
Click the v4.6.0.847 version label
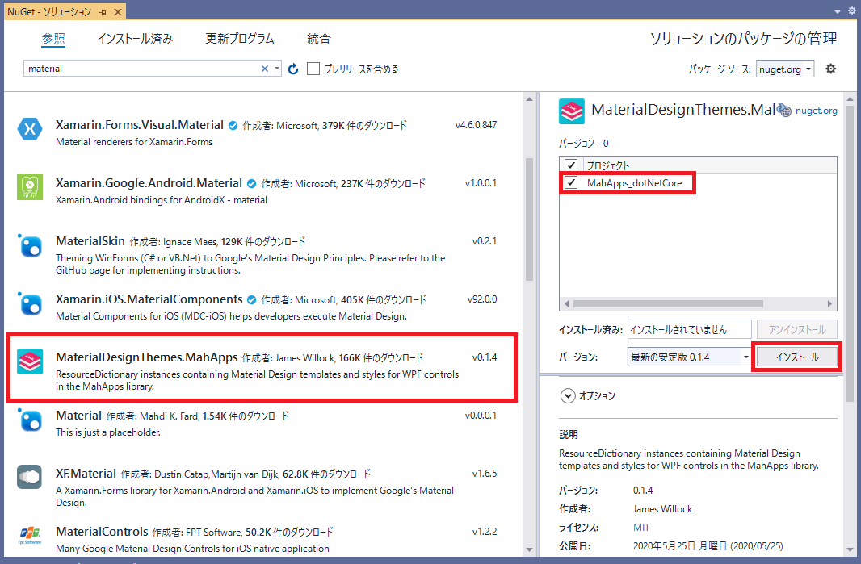(x=476, y=125)
